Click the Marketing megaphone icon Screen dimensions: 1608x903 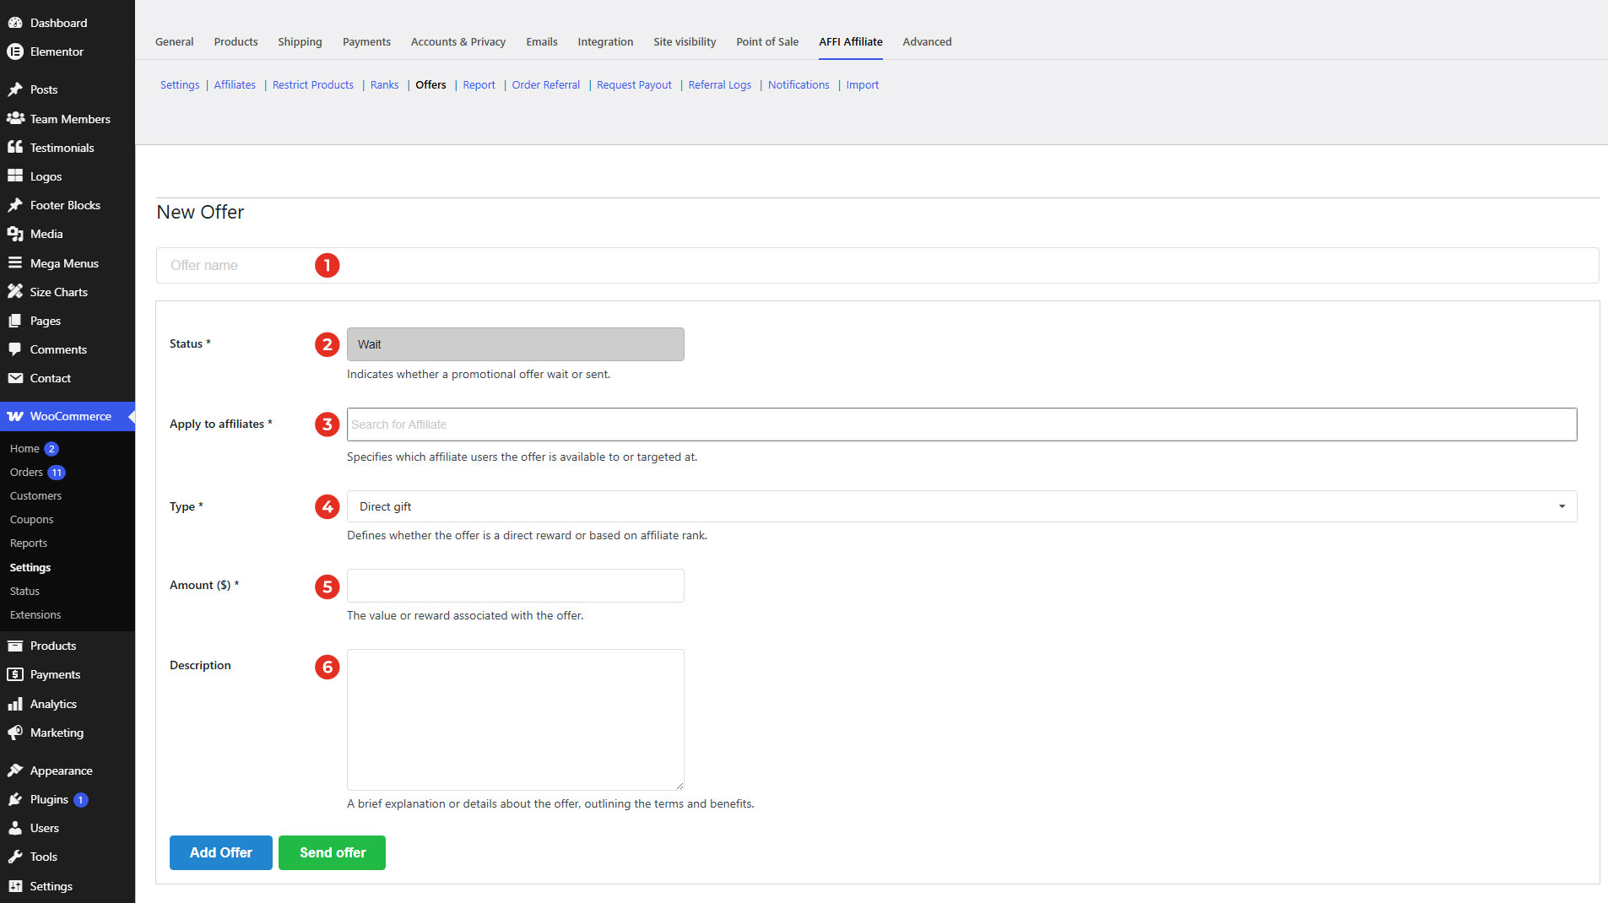pyautogui.click(x=15, y=733)
